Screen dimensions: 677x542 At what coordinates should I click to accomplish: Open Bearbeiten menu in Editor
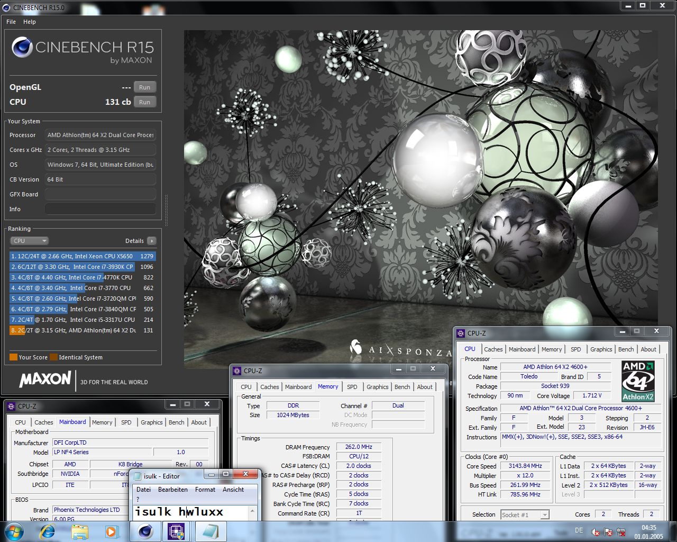coord(173,490)
